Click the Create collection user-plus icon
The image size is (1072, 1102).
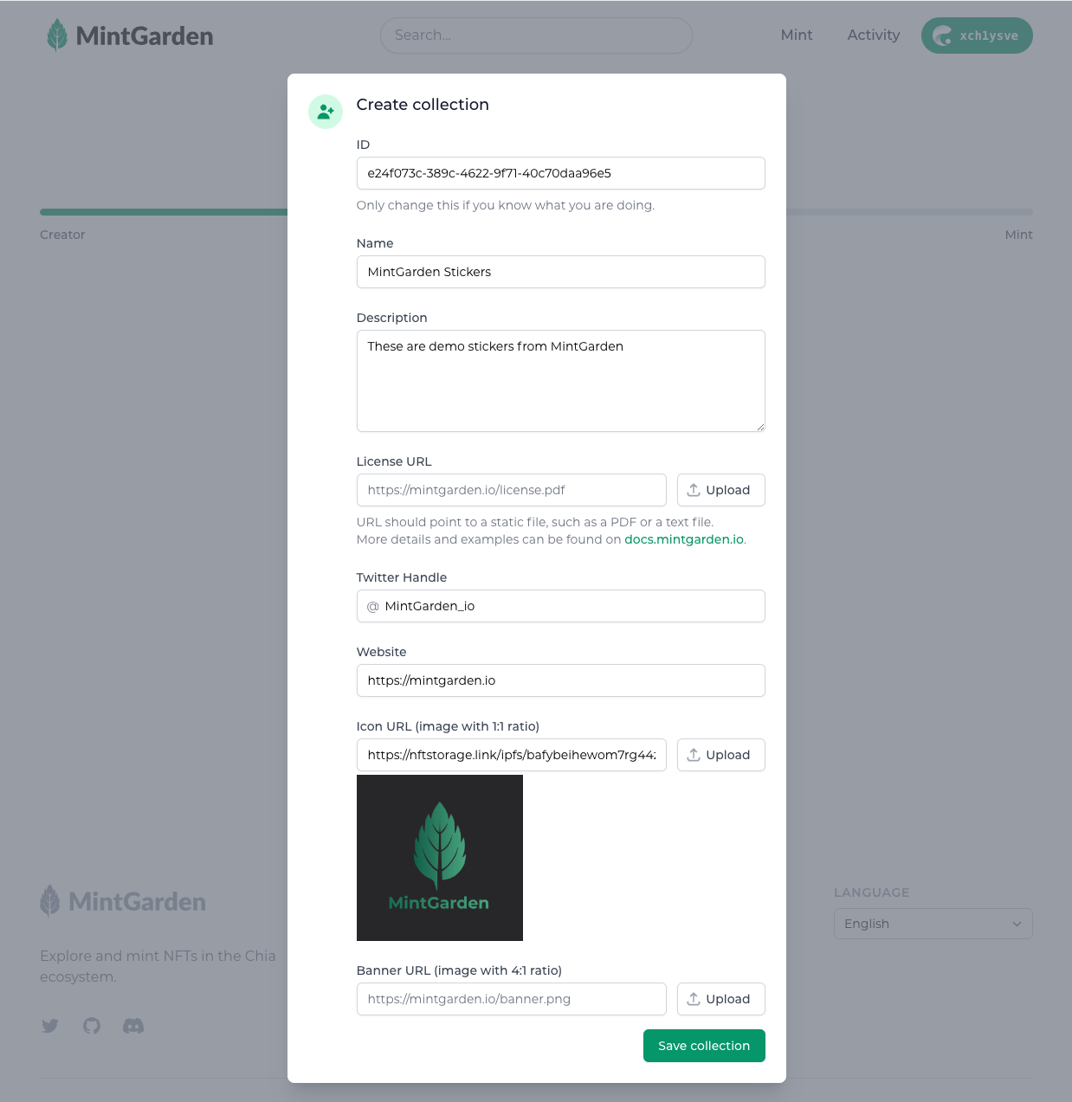click(x=326, y=112)
